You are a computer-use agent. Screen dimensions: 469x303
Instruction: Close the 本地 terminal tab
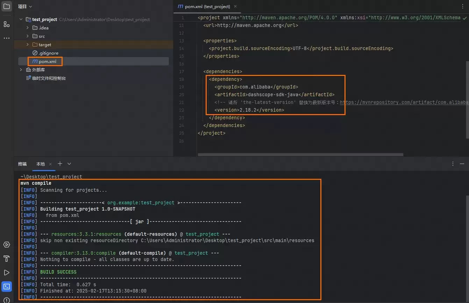click(50, 164)
